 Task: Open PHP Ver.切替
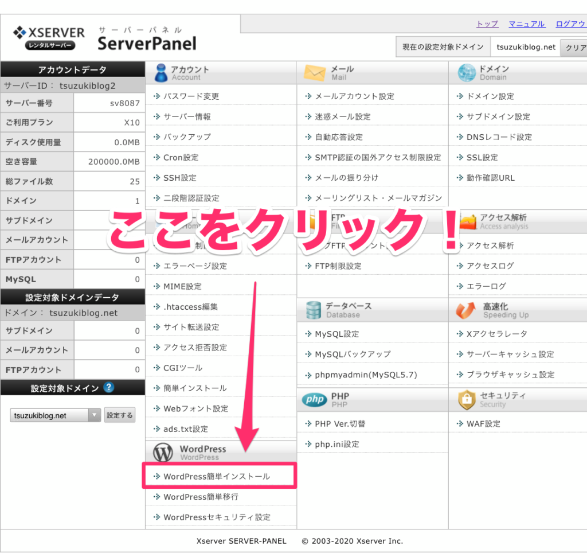tap(341, 424)
